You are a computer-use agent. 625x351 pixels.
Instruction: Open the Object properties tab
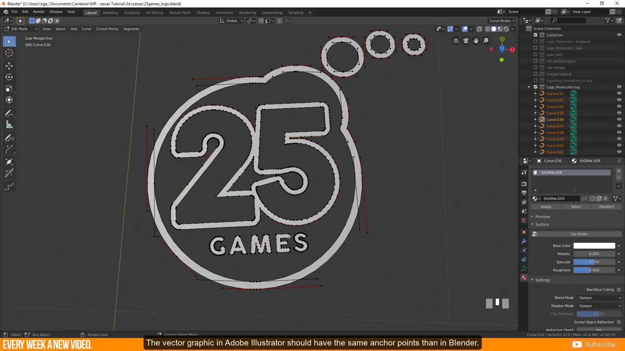(524, 232)
